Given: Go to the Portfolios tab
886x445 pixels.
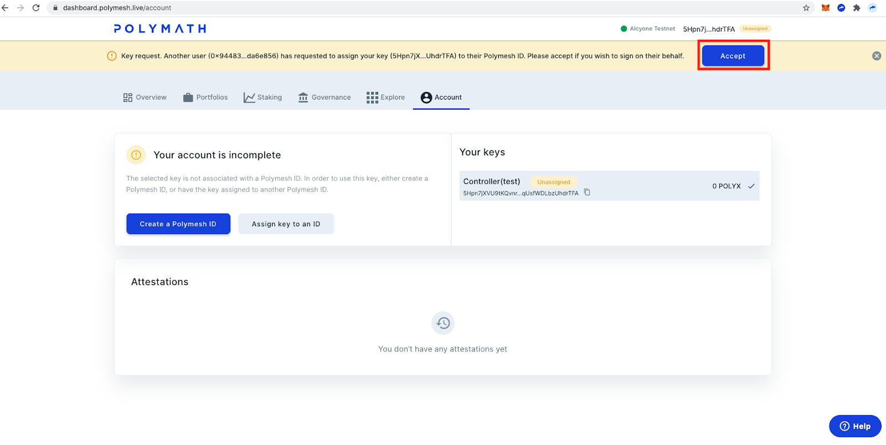Looking at the screenshot, I should (205, 97).
